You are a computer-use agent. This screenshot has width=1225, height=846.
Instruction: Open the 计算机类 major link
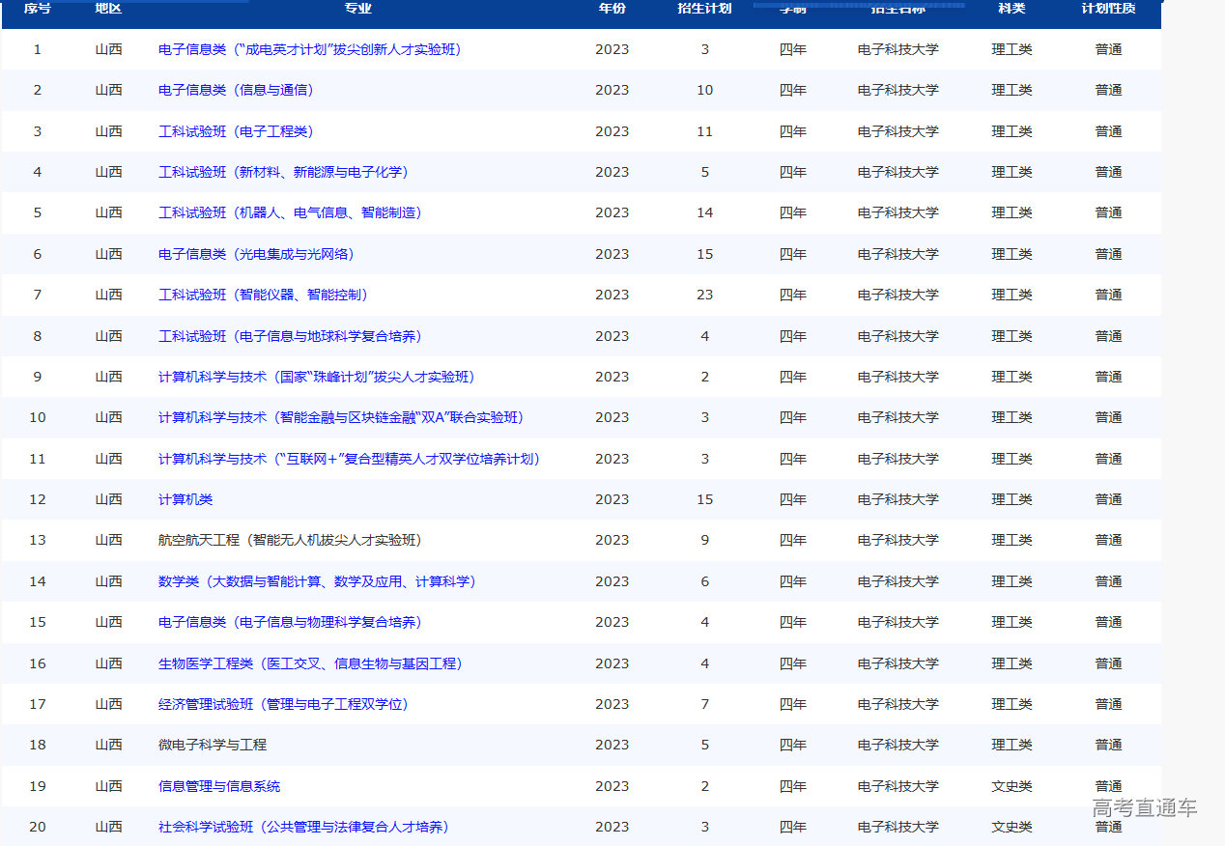(x=185, y=499)
